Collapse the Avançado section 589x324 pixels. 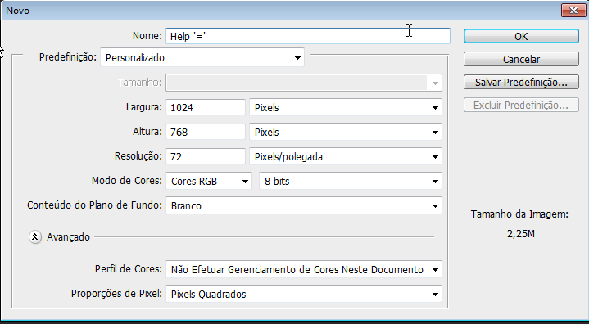[35, 237]
